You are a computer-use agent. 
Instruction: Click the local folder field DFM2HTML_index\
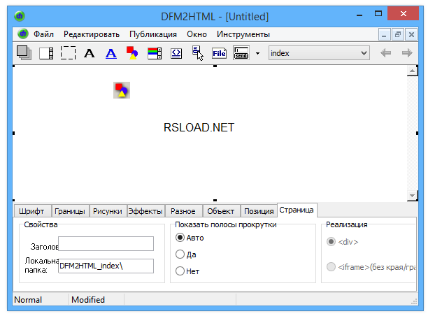tap(106, 266)
